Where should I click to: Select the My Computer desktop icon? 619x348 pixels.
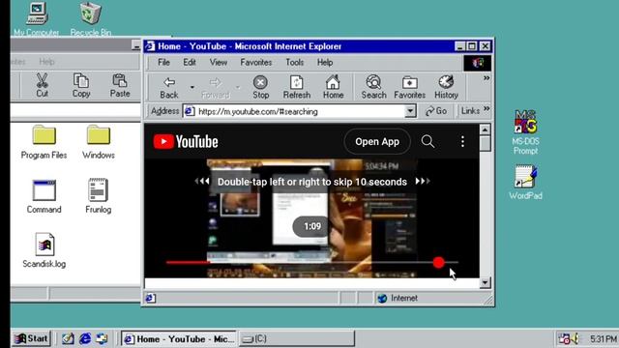(37, 18)
